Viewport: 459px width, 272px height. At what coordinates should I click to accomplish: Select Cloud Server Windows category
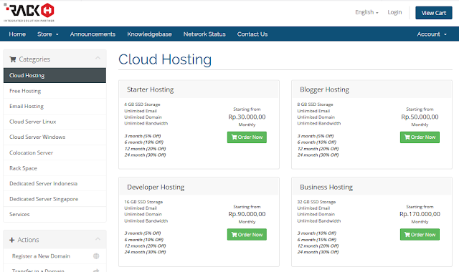55,137
